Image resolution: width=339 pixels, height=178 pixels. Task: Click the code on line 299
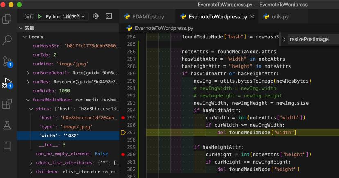(x=218, y=147)
